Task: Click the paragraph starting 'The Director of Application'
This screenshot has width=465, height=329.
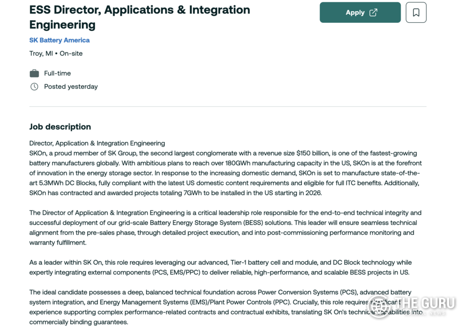Action: [223, 227]
